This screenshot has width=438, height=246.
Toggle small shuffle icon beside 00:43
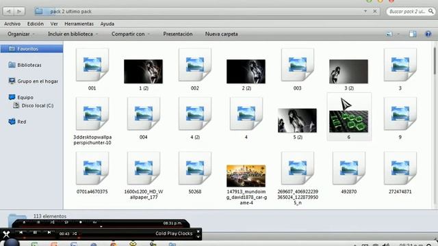75,234
